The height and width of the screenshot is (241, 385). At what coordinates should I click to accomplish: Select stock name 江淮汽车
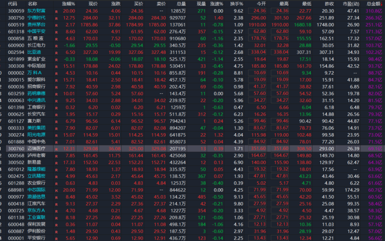(x=36, y=204)
